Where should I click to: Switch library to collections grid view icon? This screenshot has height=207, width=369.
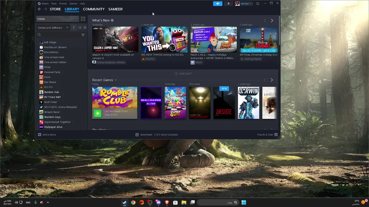coord(83,19)
